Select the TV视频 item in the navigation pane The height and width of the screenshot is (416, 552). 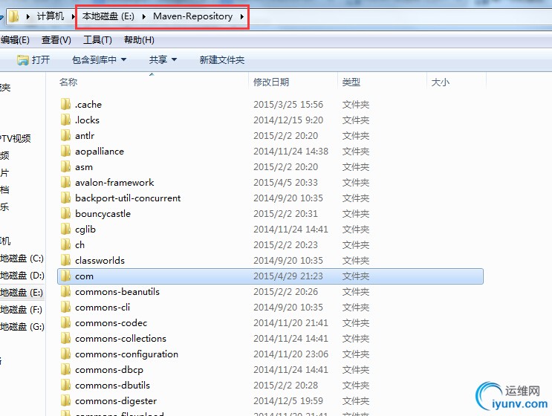point(16,138)
